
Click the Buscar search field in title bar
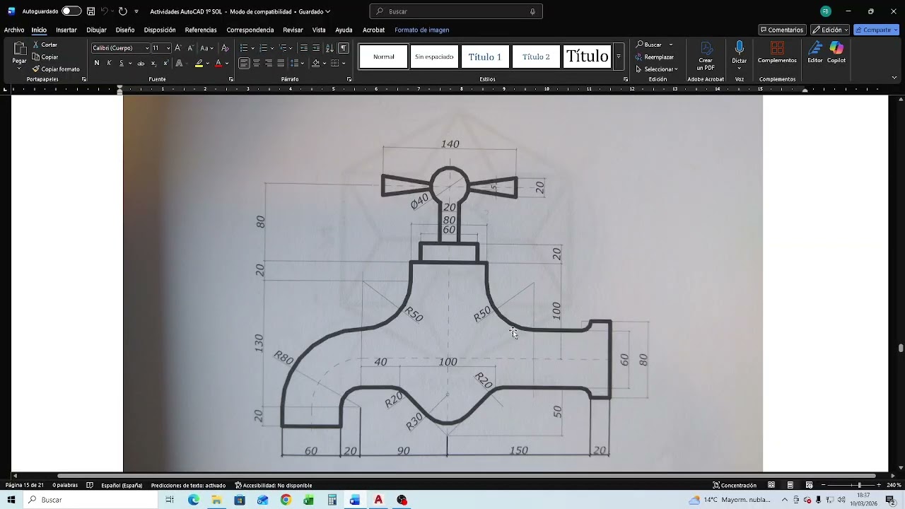click(456, 11)
